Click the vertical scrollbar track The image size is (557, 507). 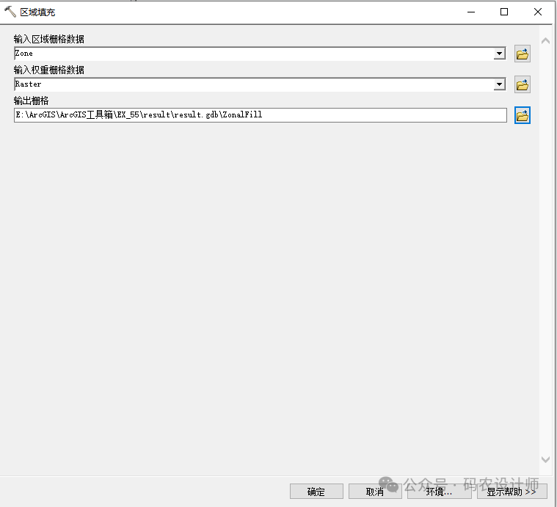tap(545, 249)
